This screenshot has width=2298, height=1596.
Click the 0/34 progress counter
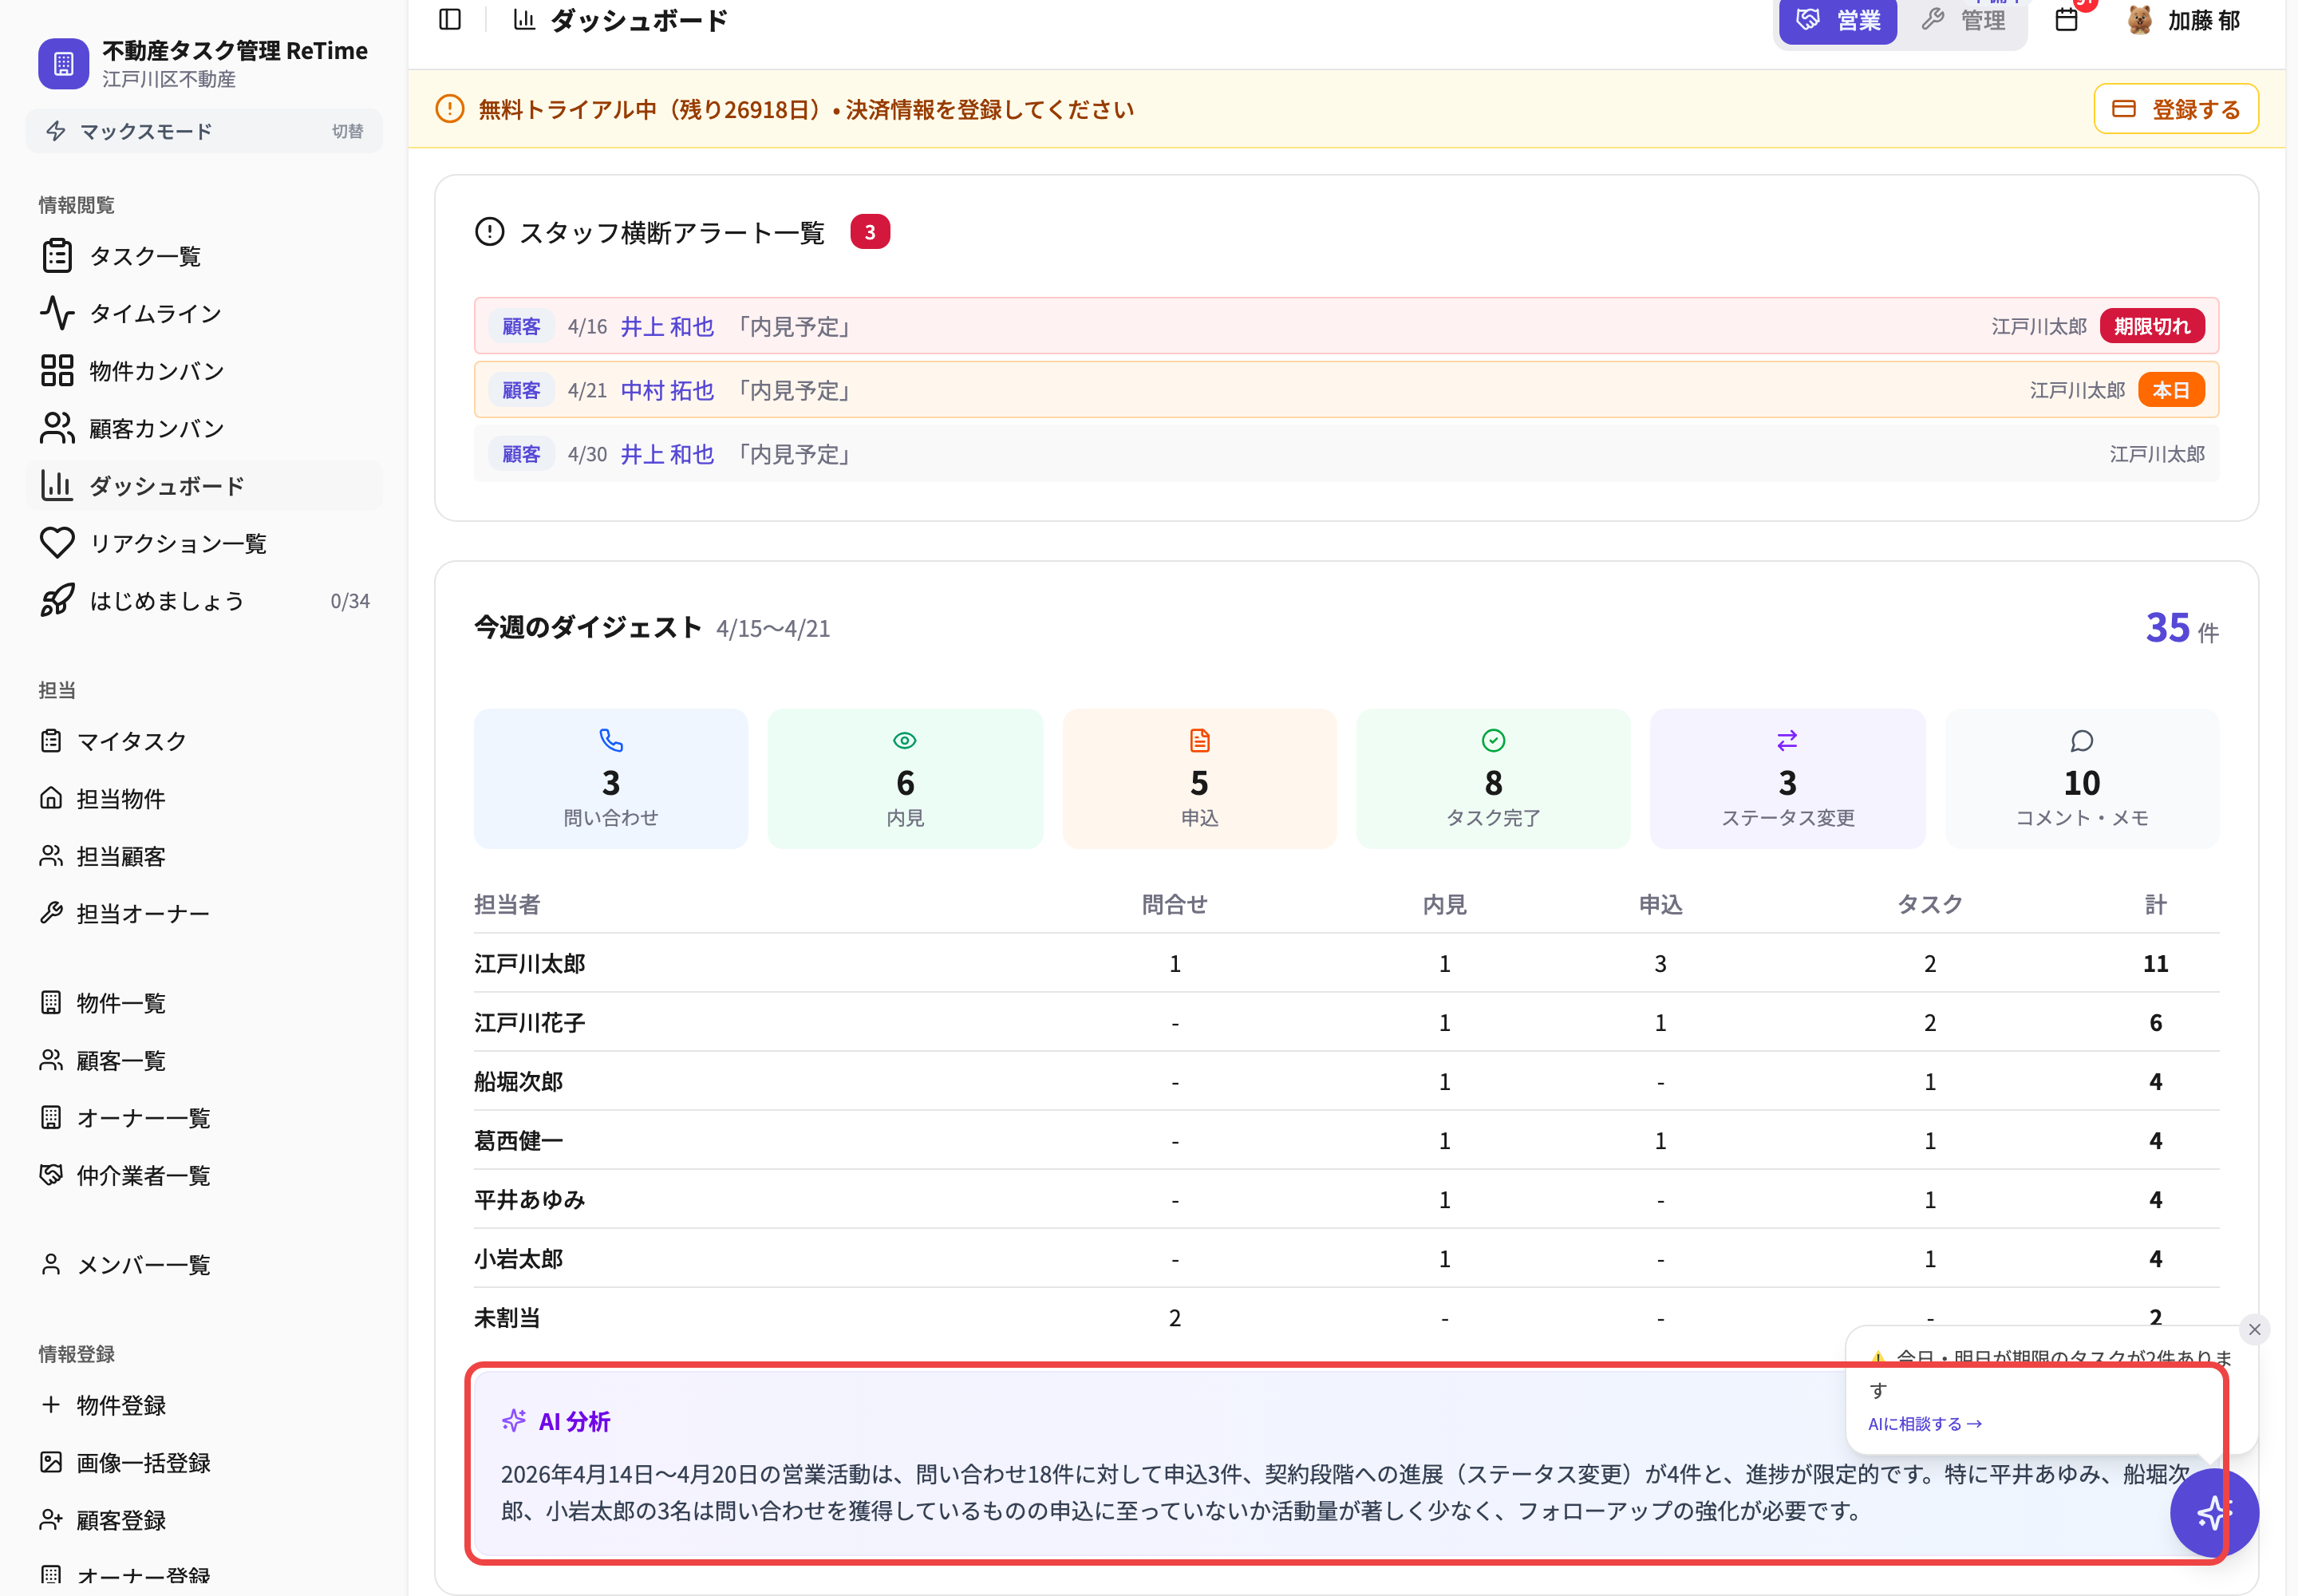click(350, 601)
